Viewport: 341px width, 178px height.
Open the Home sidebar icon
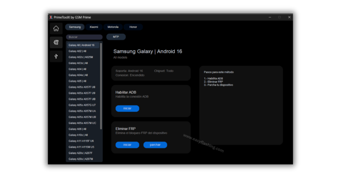[x=56, y=29]
